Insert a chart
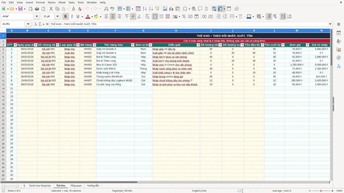 click(171, 9)
